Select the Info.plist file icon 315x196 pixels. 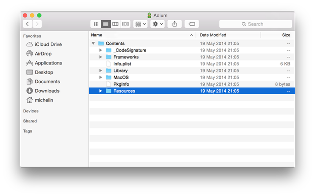(108, 63)
